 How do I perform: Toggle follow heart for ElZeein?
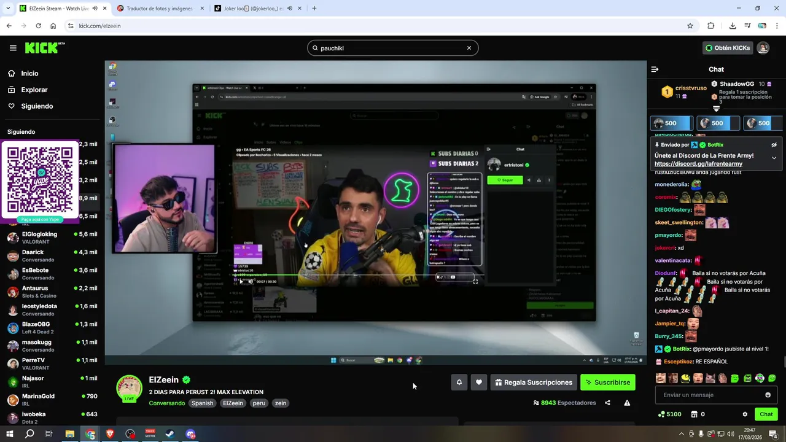(x=479, y=382)
